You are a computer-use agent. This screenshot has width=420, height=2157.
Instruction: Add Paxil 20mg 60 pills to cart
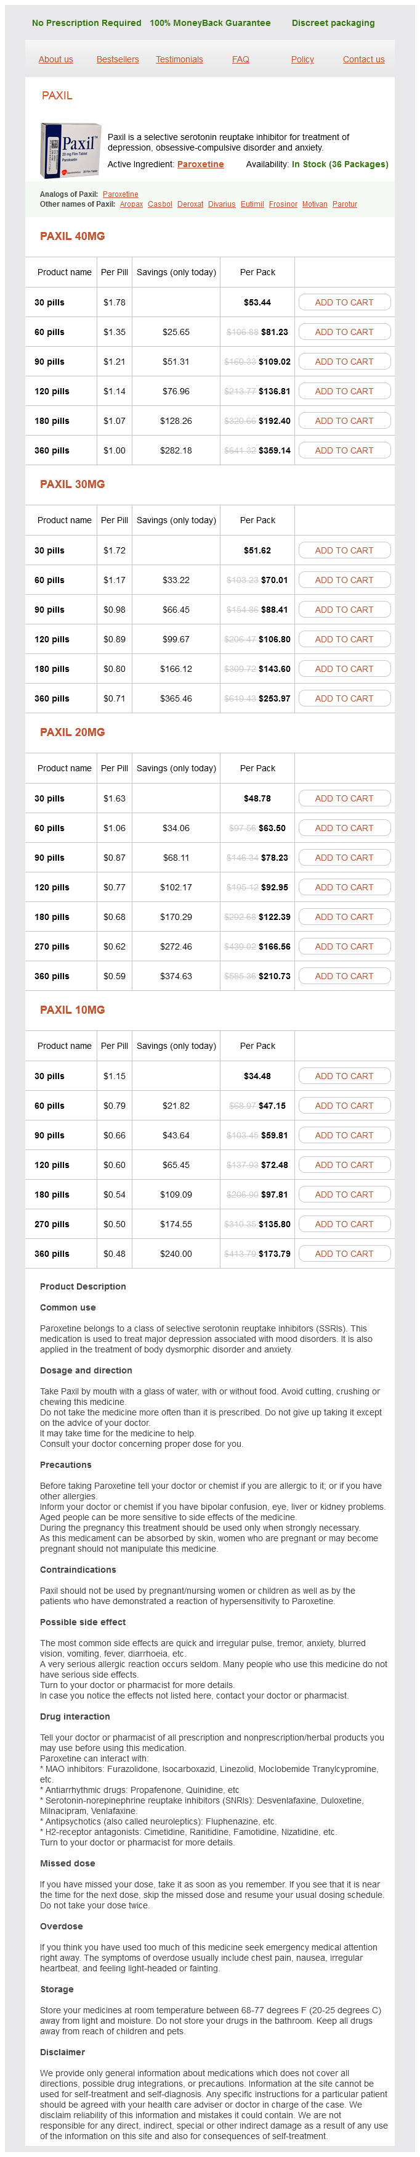point(344,828)
